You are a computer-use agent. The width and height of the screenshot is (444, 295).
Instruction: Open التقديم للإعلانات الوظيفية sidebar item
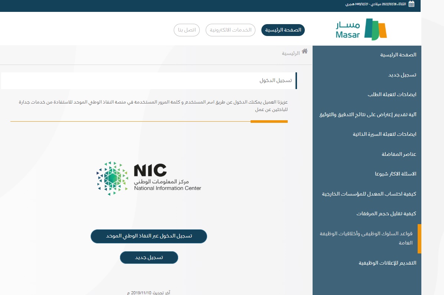387,263
